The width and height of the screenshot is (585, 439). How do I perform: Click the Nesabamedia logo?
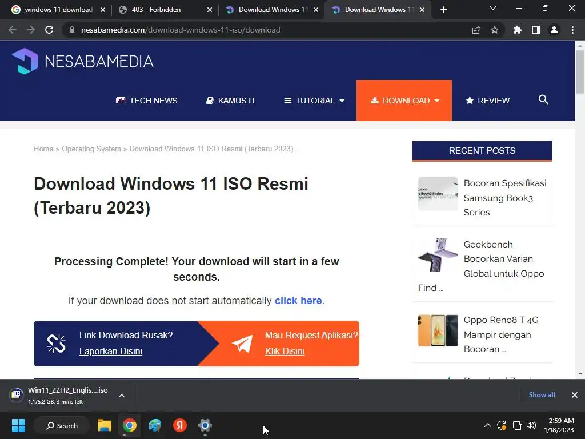tap(82, 61)
